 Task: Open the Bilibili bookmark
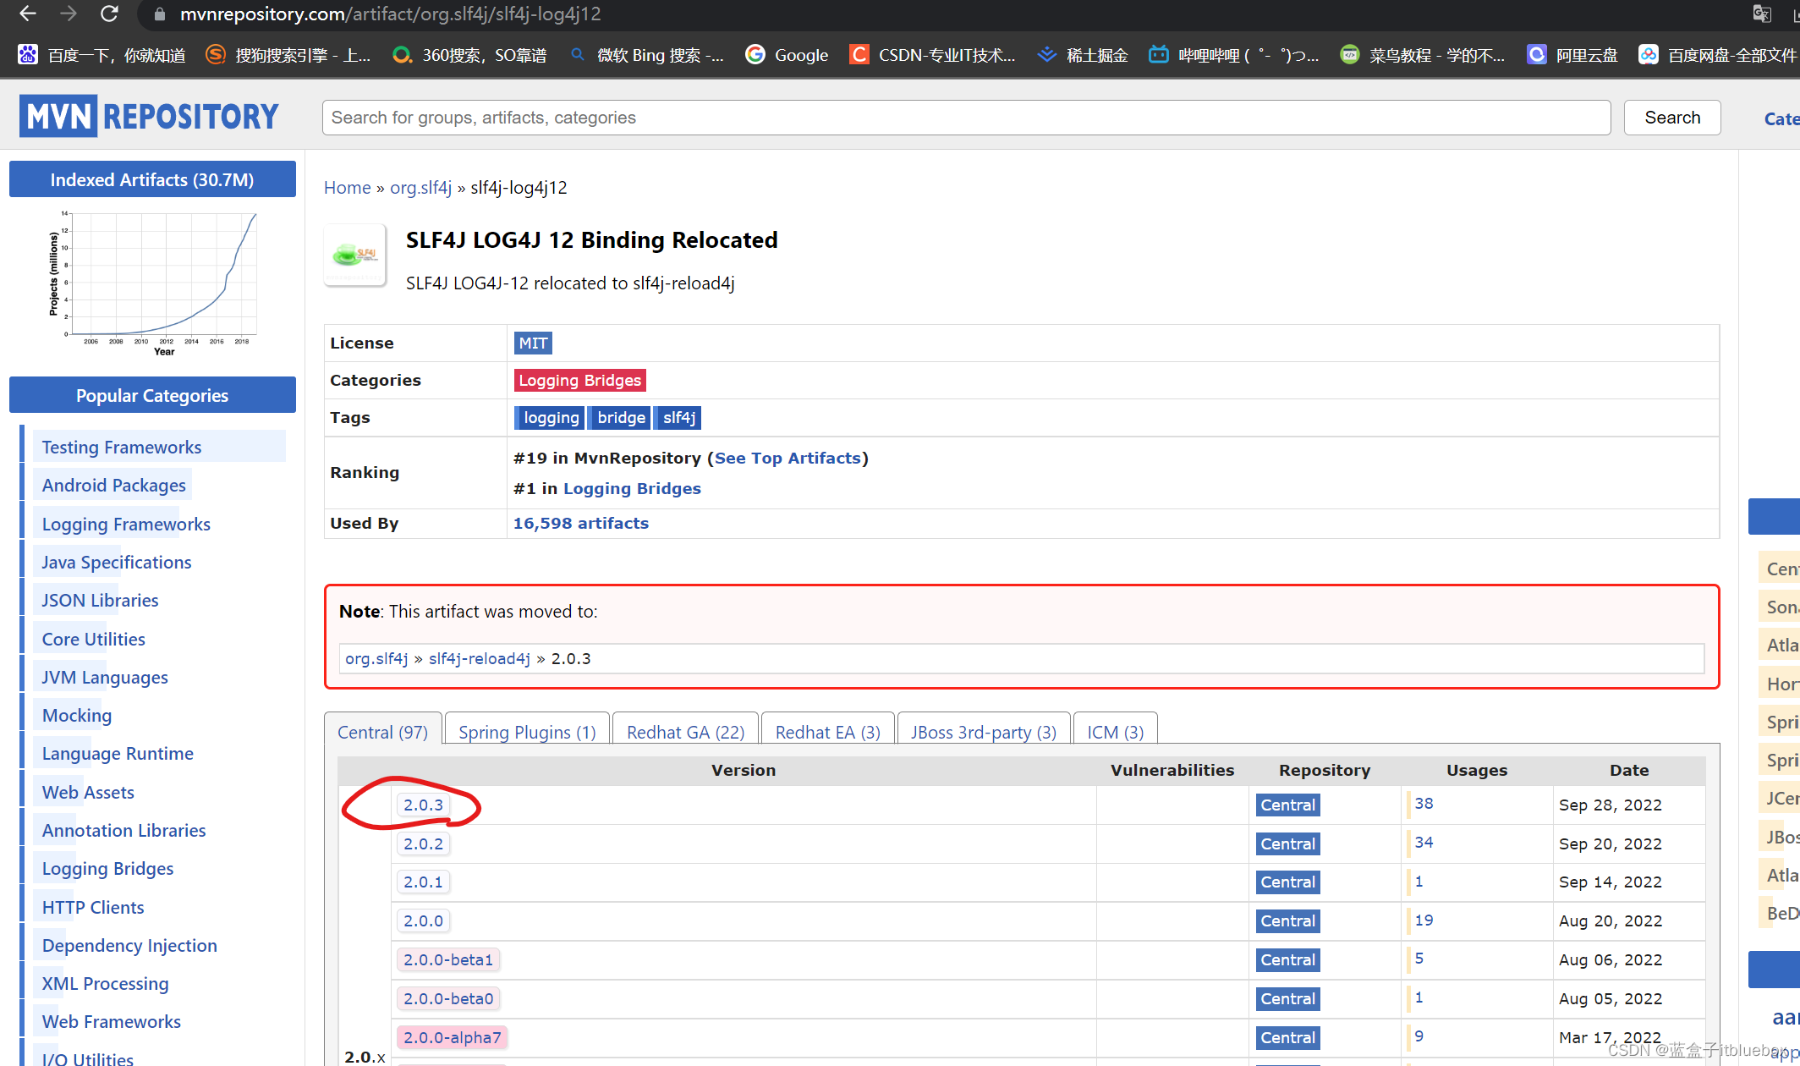tap(1234, 55)
